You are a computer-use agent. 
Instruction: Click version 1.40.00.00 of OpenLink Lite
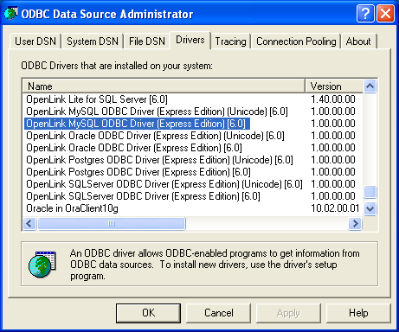333,99
